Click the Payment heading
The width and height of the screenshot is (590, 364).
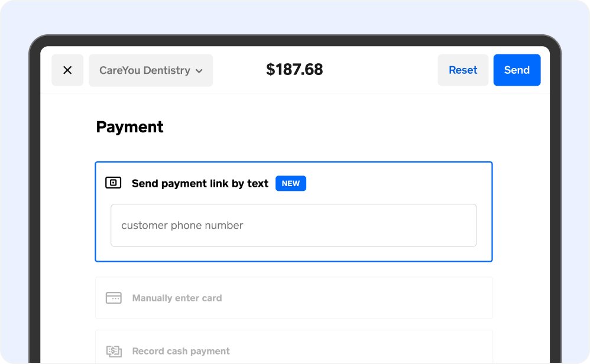[129, 127]
